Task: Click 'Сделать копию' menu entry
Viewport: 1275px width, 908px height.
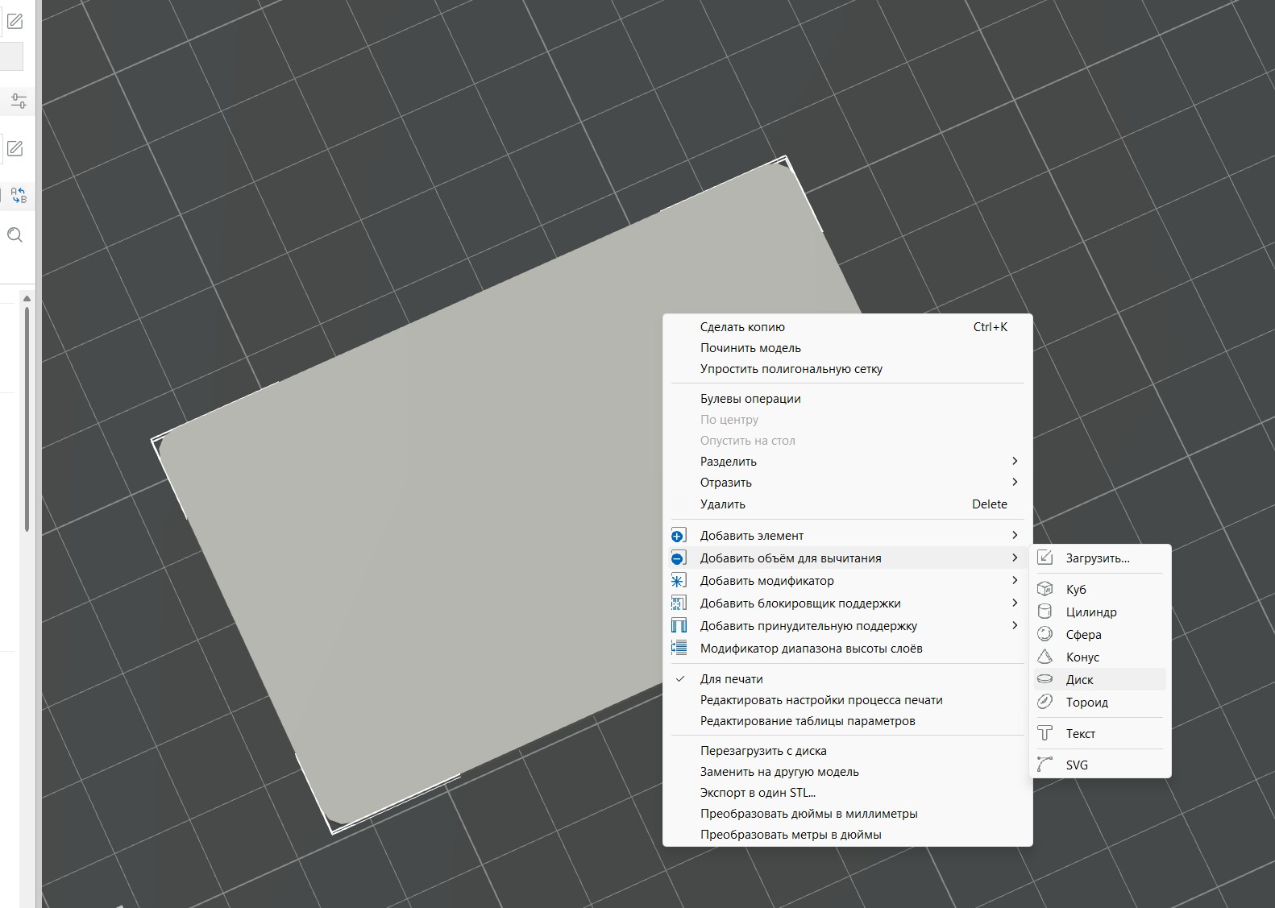Action: (741, 326)
